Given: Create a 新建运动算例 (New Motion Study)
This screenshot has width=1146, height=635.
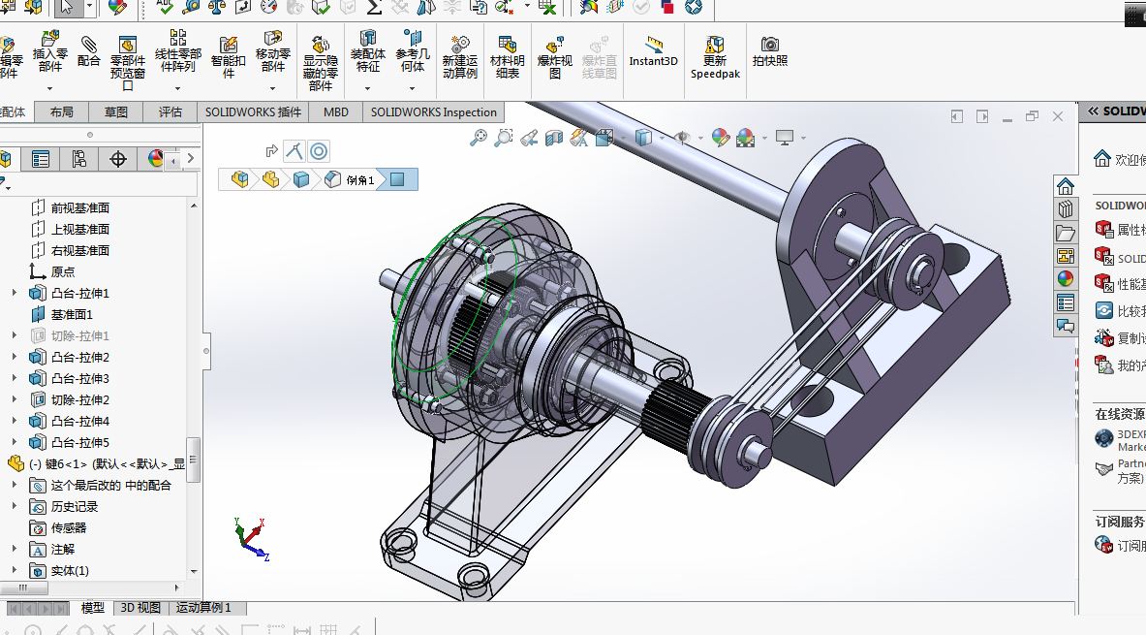Looking at the screenshot, I should pos(460,57).
